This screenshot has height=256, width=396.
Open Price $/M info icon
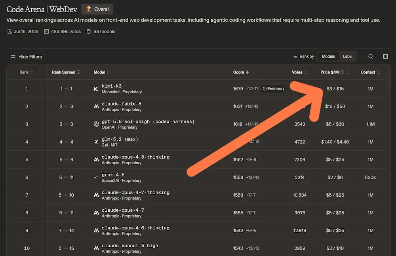point(342,72)
